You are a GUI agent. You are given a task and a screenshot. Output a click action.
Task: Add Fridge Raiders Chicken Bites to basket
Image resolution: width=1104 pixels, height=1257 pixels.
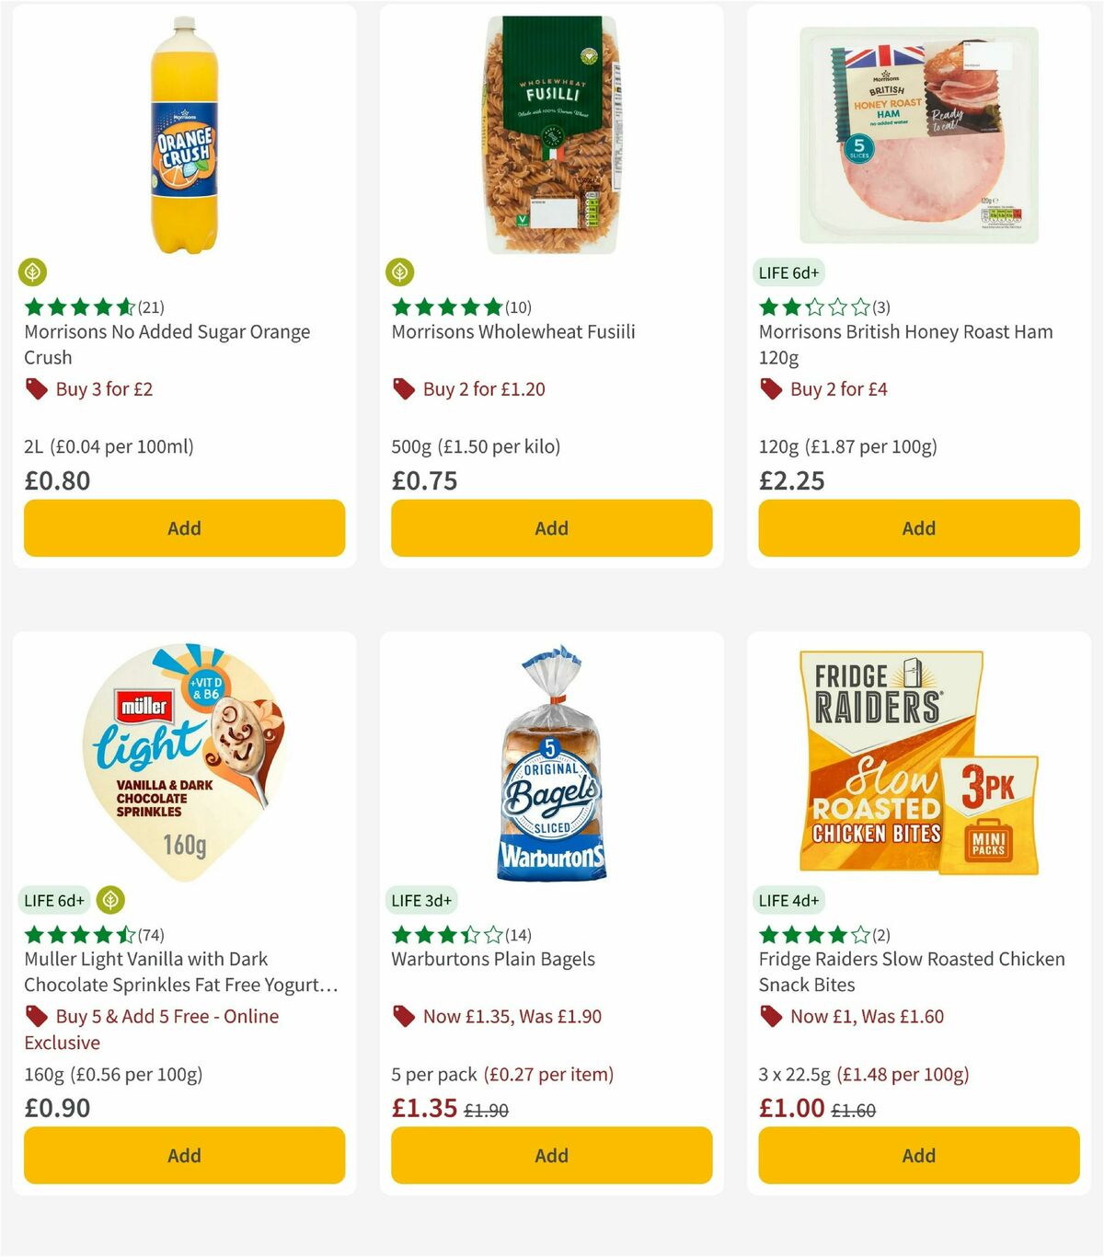click(917, 1155)
